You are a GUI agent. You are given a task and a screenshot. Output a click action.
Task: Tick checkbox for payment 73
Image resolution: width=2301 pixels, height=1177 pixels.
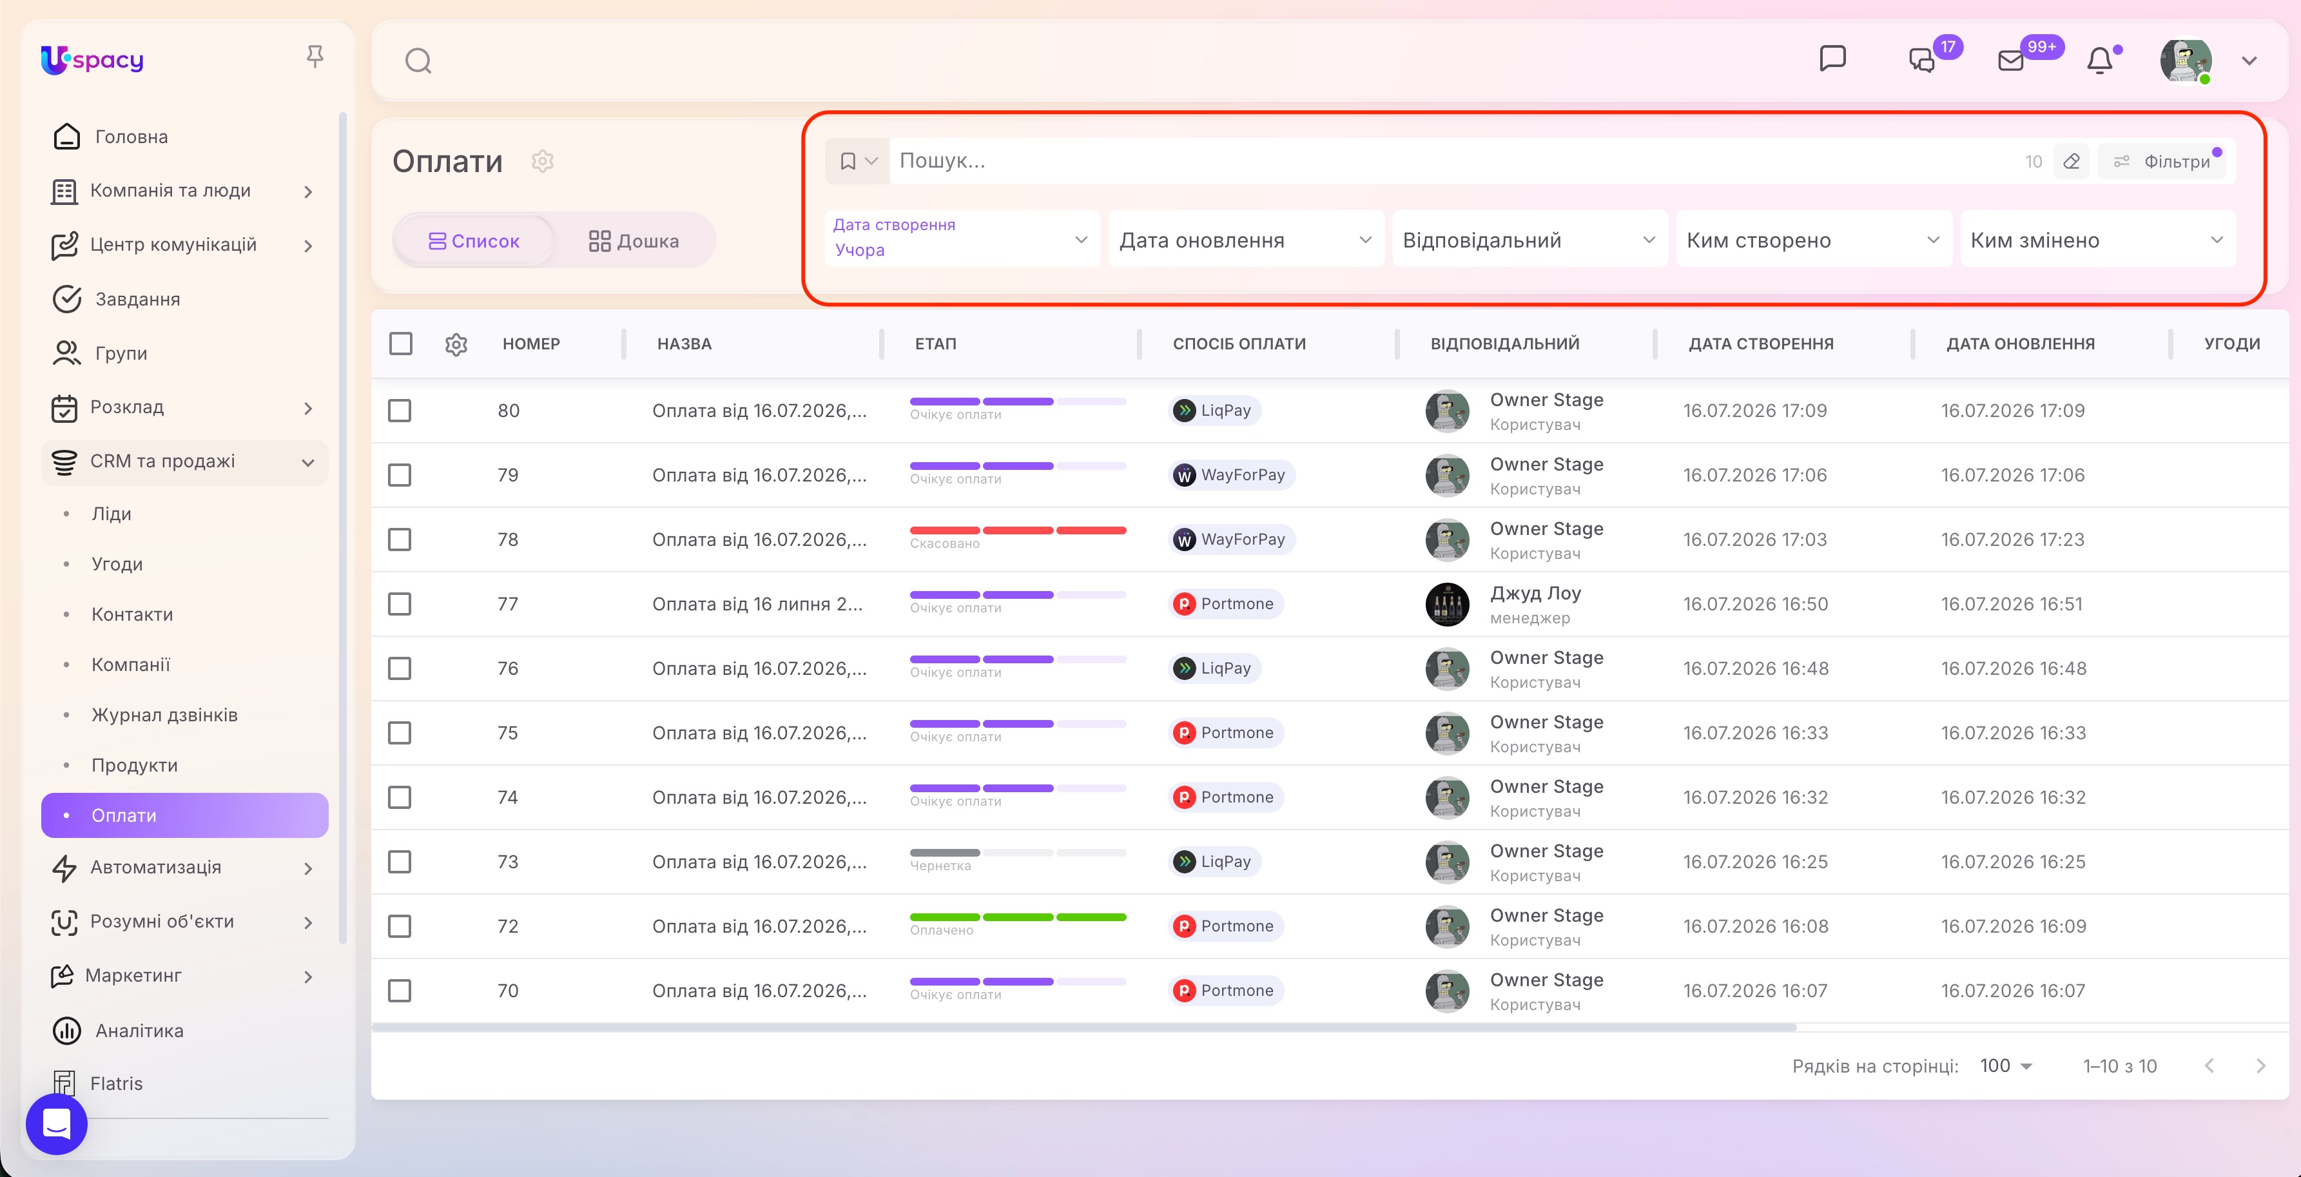coord(399,861)
